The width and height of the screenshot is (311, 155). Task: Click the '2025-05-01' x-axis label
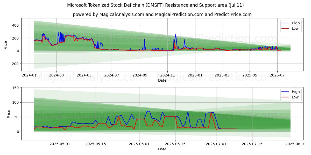(60, 144)
